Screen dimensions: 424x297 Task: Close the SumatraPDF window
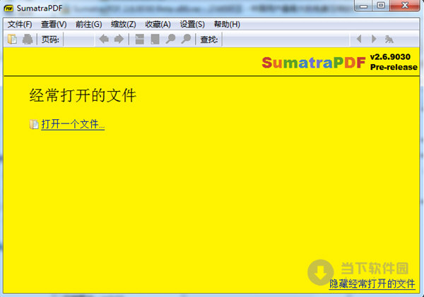click(x=404, y=6)
